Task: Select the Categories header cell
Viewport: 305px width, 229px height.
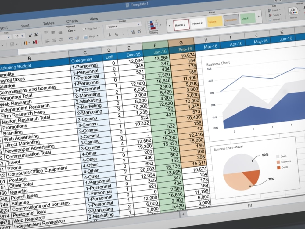Action: pos(86,59)
